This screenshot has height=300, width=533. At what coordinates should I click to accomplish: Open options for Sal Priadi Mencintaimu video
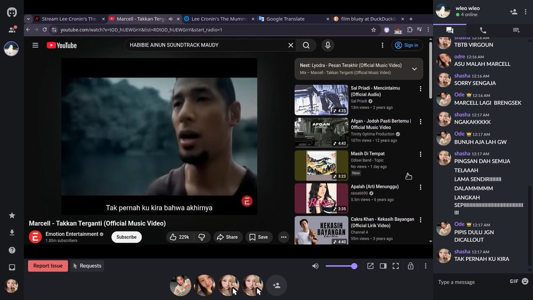pyautogui.click(x=420, y=89)
